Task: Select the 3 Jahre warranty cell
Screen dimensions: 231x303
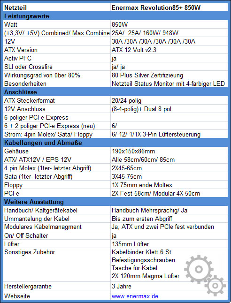Action: coord(169,286)
